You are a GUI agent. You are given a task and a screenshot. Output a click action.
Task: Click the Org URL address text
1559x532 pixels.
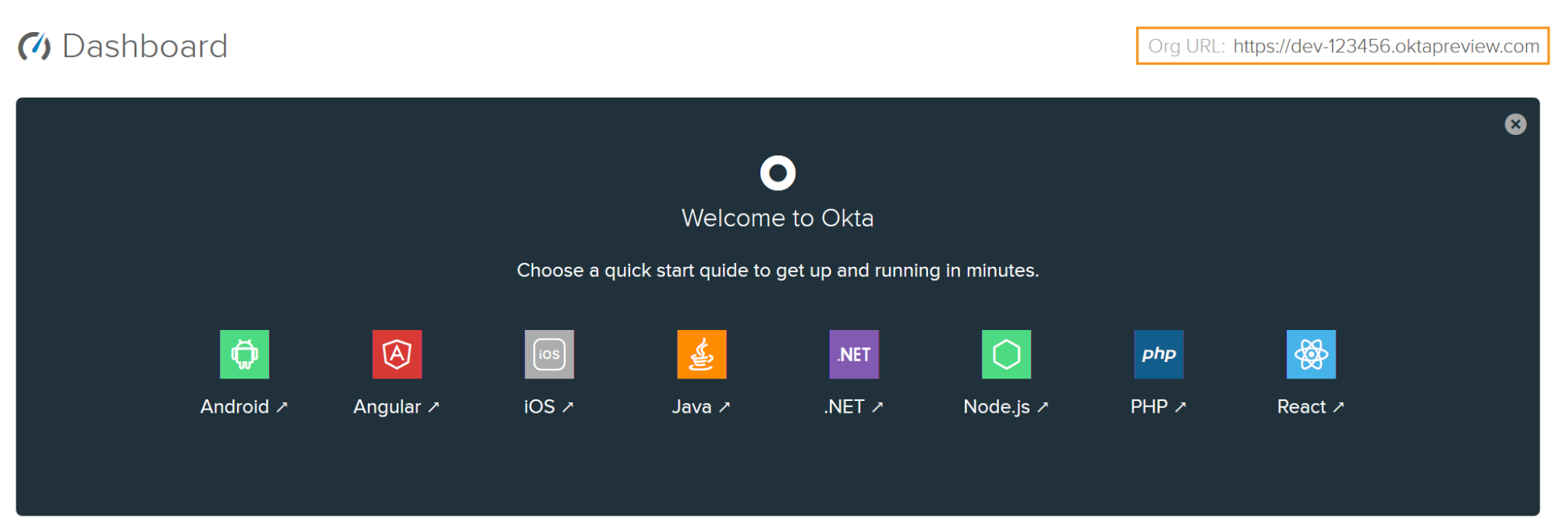(x=1385, y=46)
